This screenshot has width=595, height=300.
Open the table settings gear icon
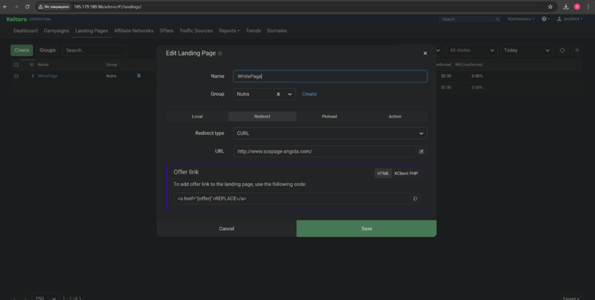pos(577,50)
